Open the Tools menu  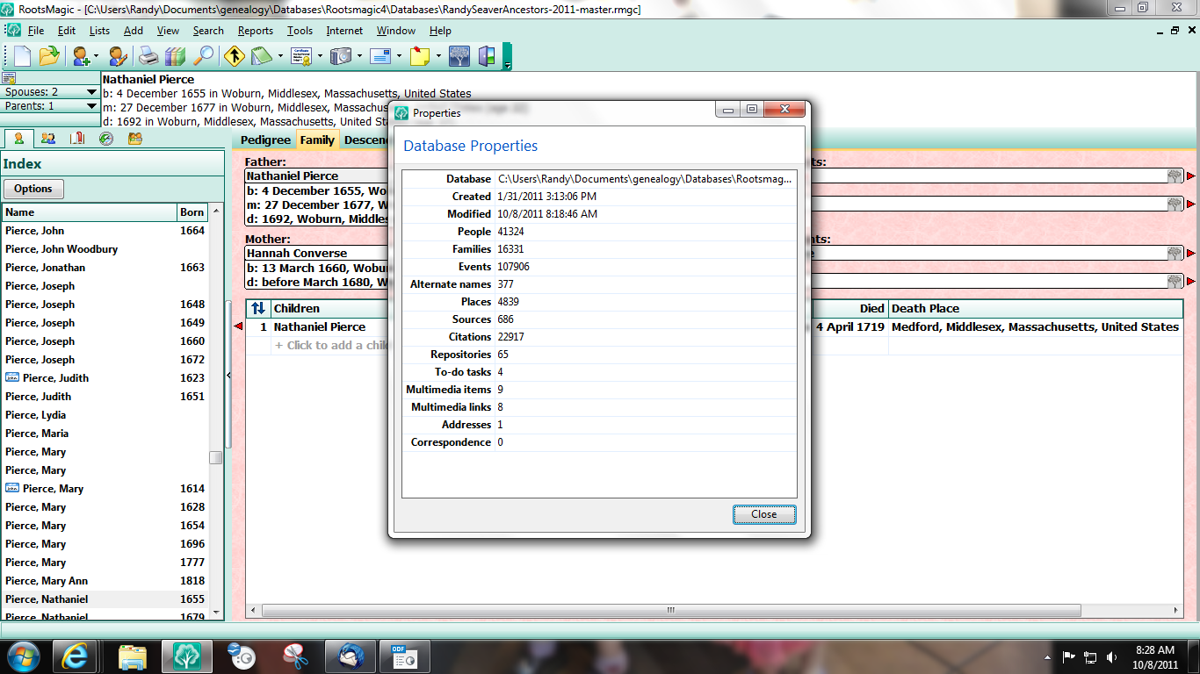300,31
